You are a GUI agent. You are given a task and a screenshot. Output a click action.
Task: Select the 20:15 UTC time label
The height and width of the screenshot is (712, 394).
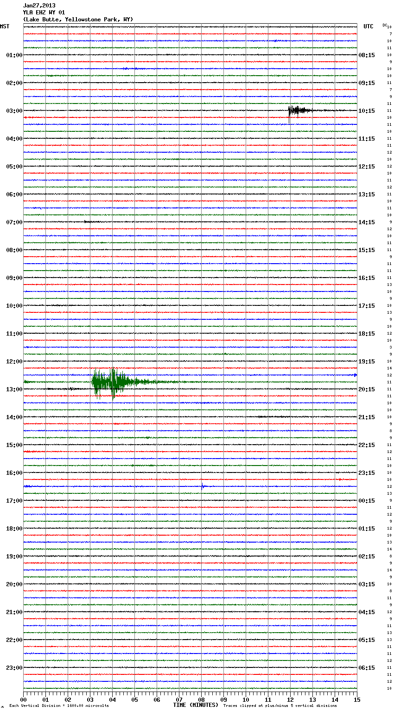click(367, 389)
